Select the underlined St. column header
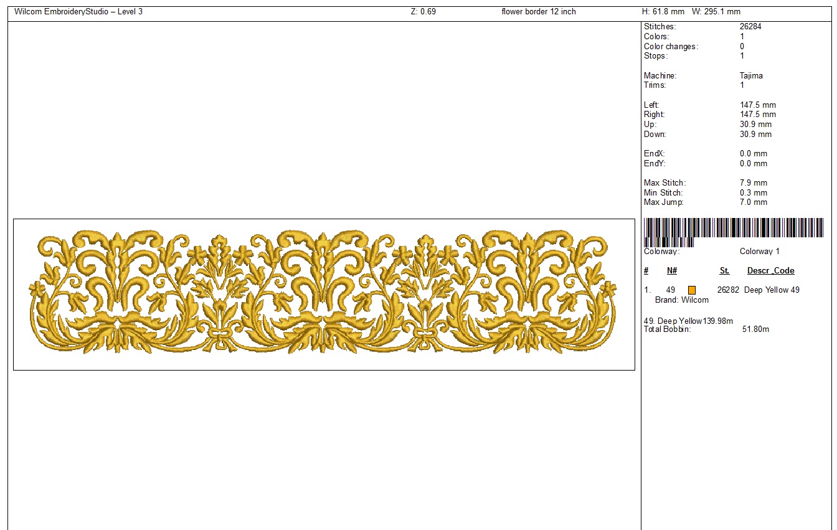The width and height of the screenshot is (837, 530). [x=724, y=271]
